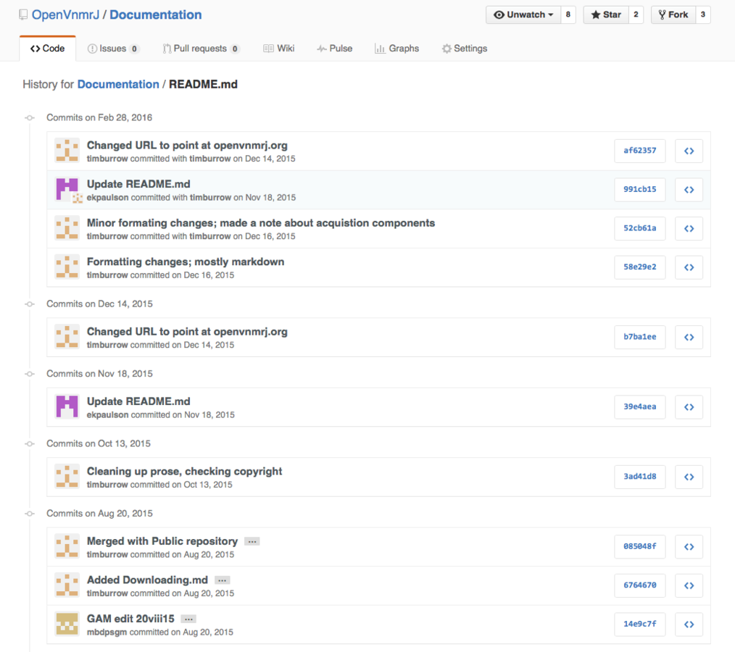Open the OpenVnmrJ organization link
Image resolution: width=735 pixels, height=652 pixels.
(66, 14)
